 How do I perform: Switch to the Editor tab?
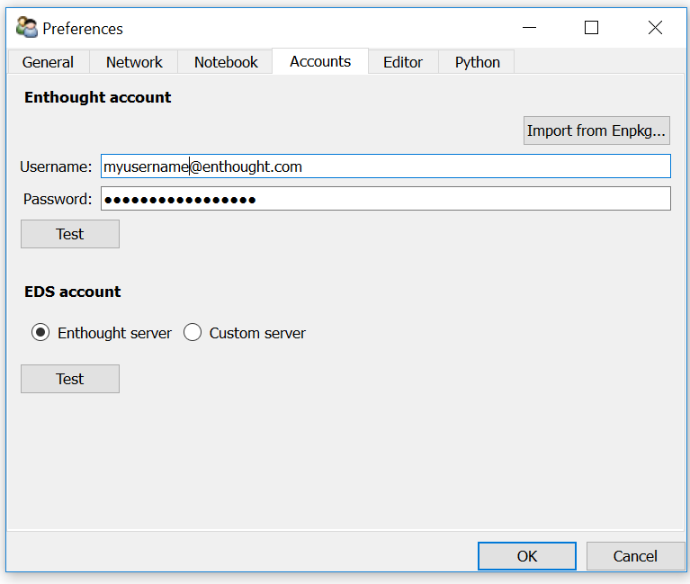403,62
